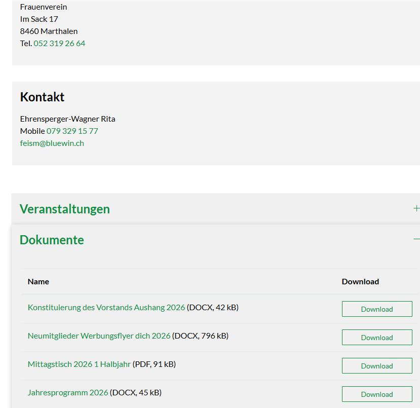Viewport: 420px width, 408px height.
Task: Expand Veranstaltungen with the plus icon
Action: coord(416,208)
